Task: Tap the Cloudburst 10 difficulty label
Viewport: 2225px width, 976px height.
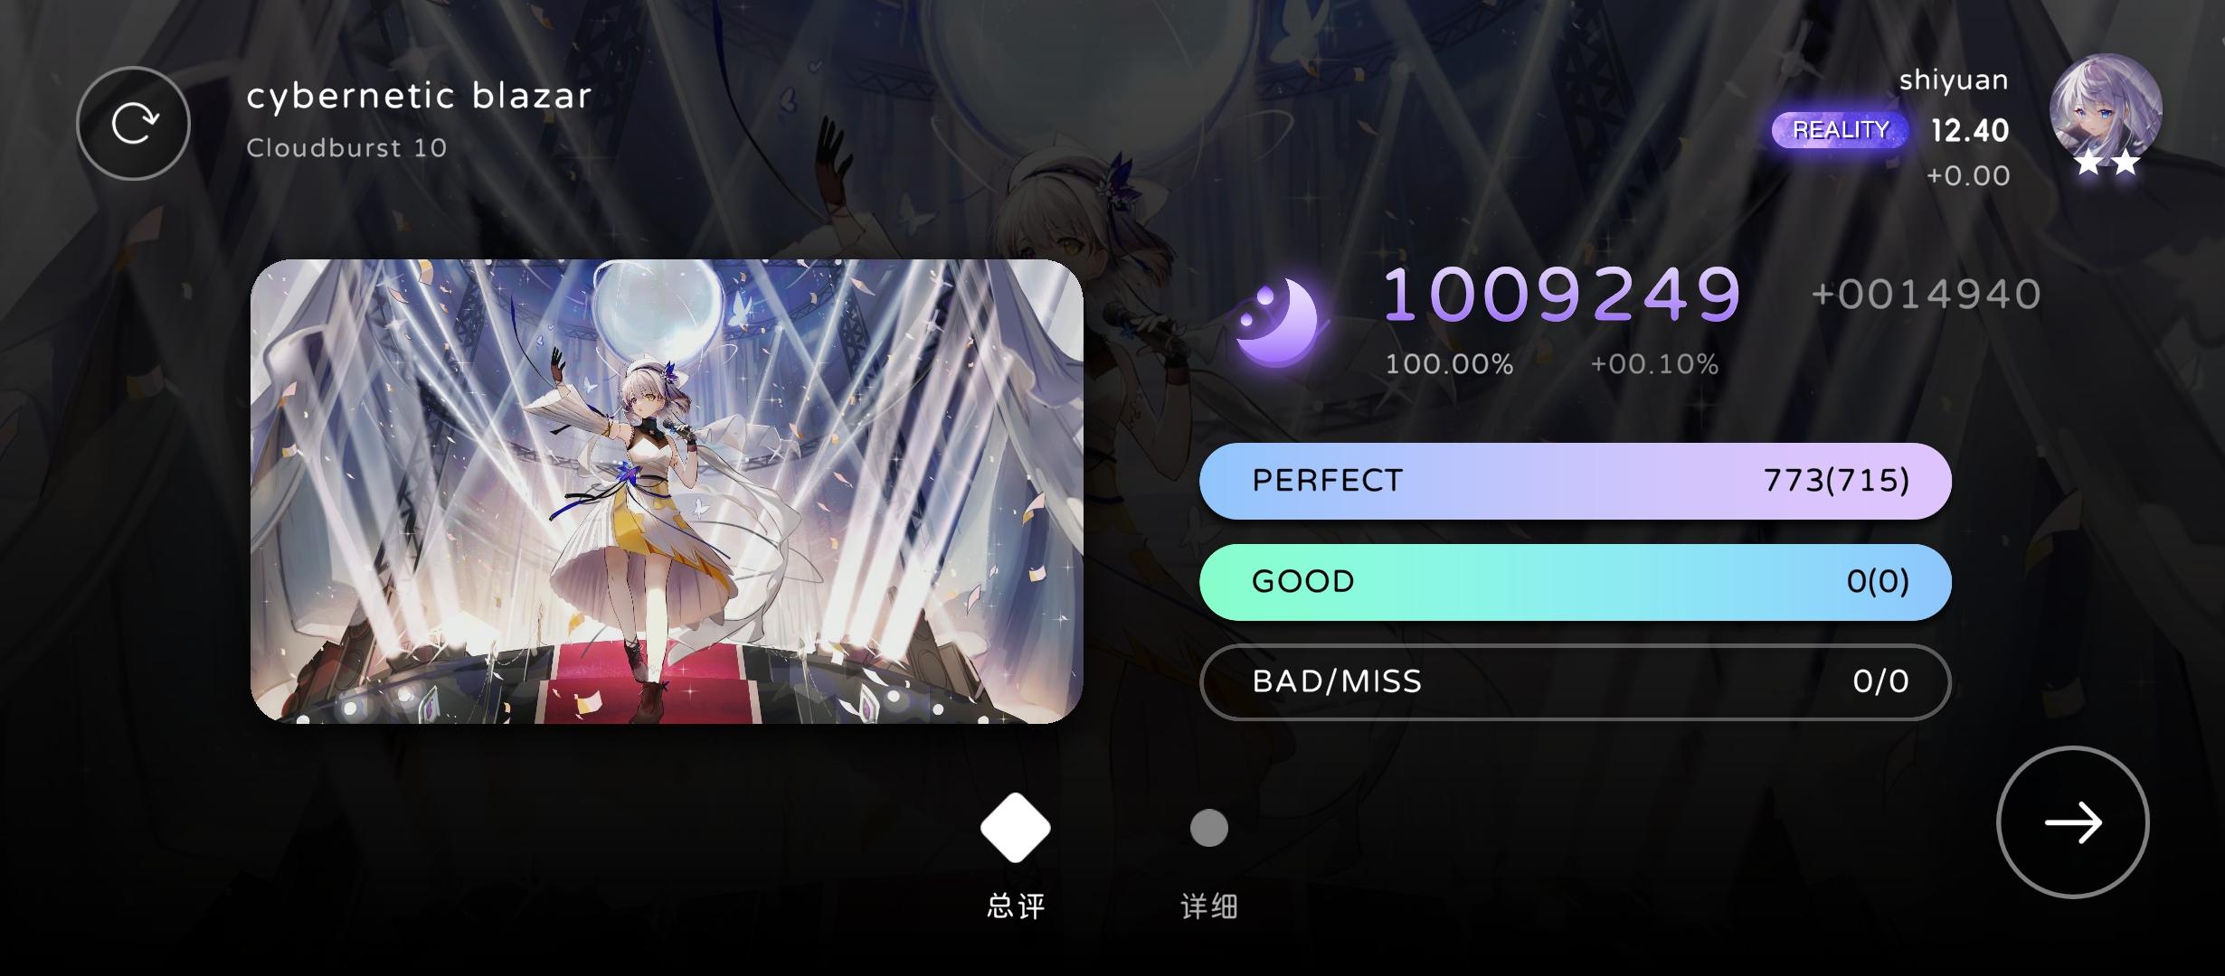Action: [346, 147]
